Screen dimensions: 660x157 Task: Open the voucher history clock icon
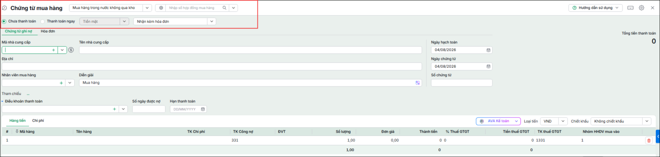[5, 8]
